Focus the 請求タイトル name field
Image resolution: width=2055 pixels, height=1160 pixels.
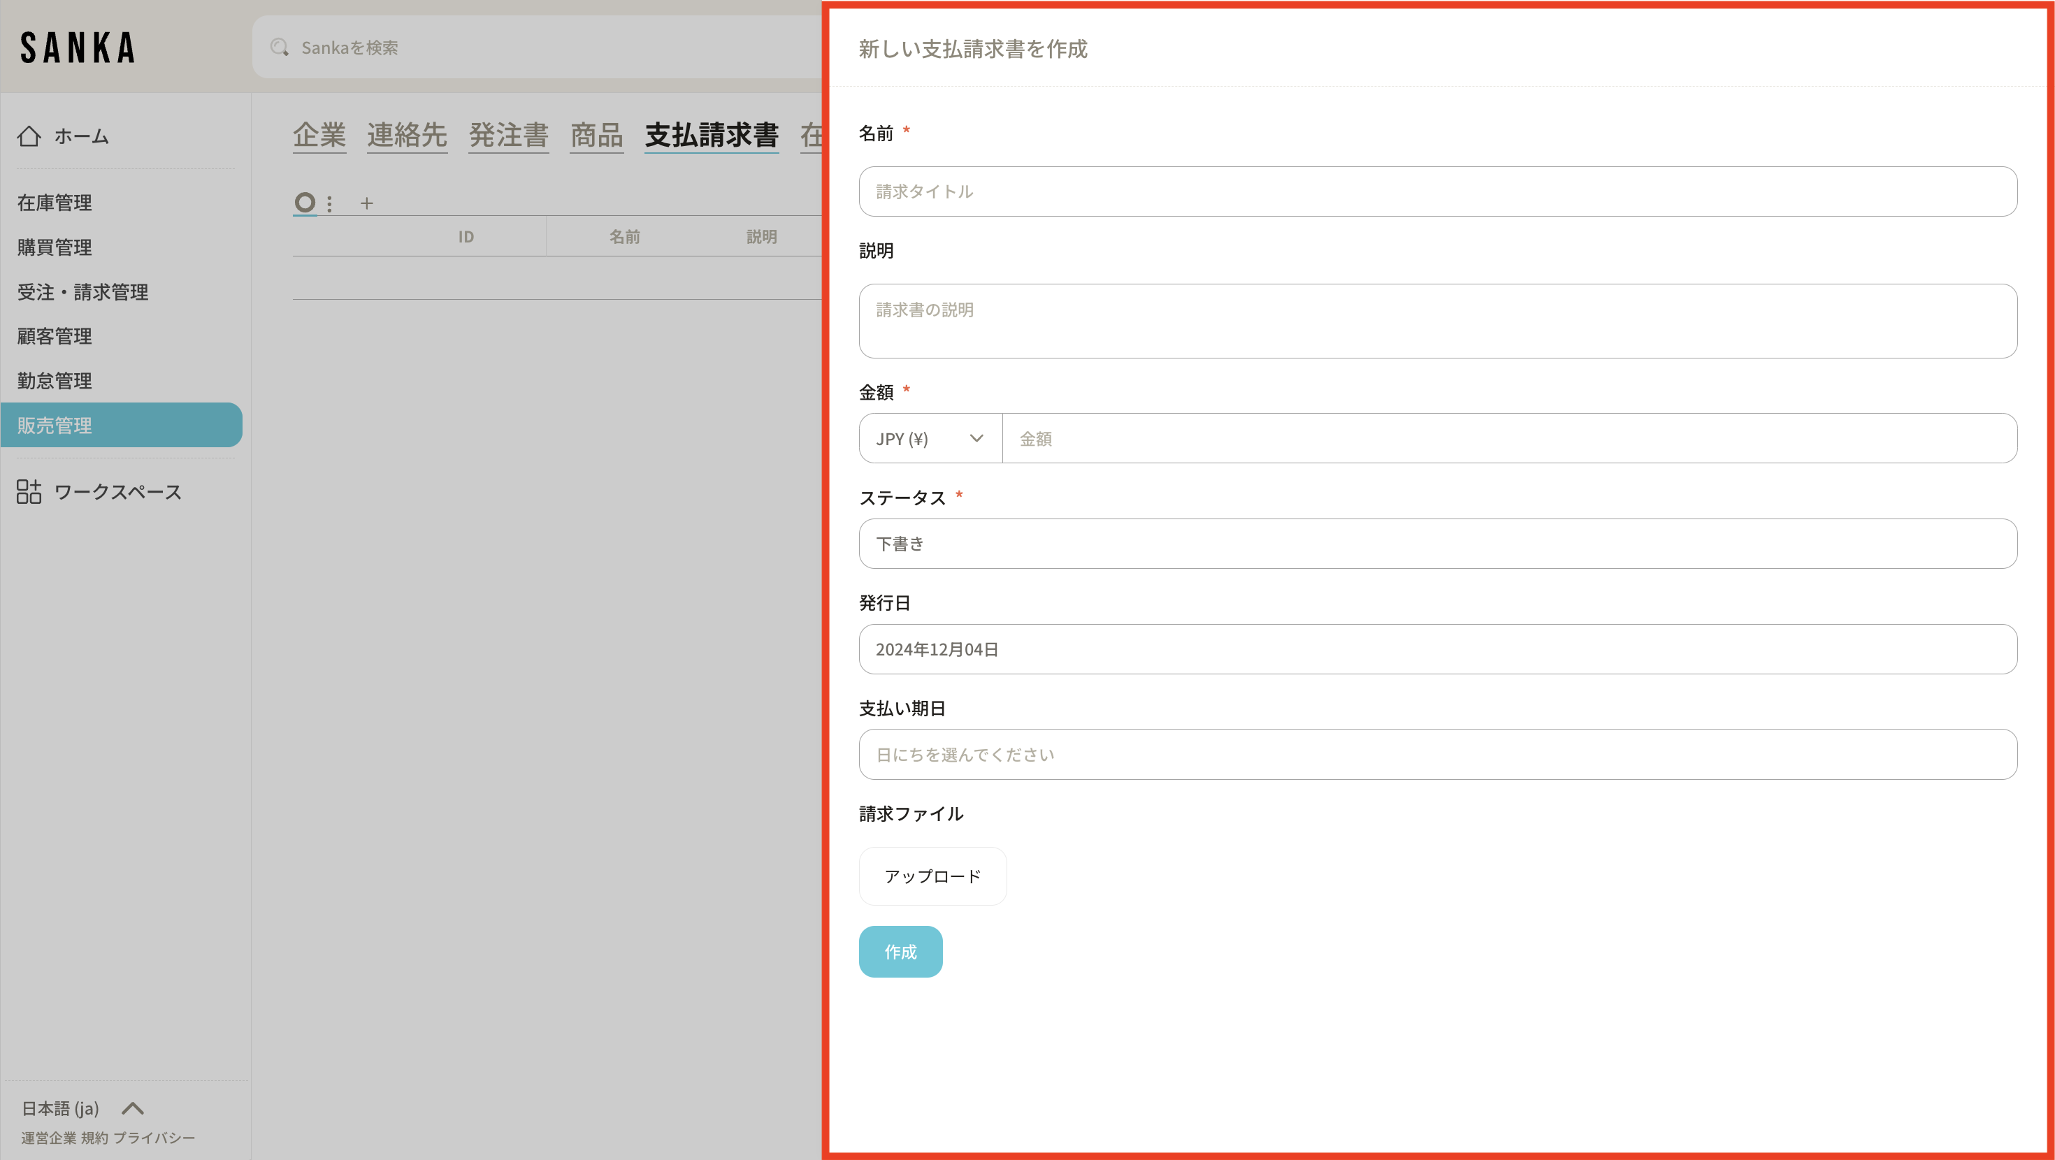point(1436,191)
